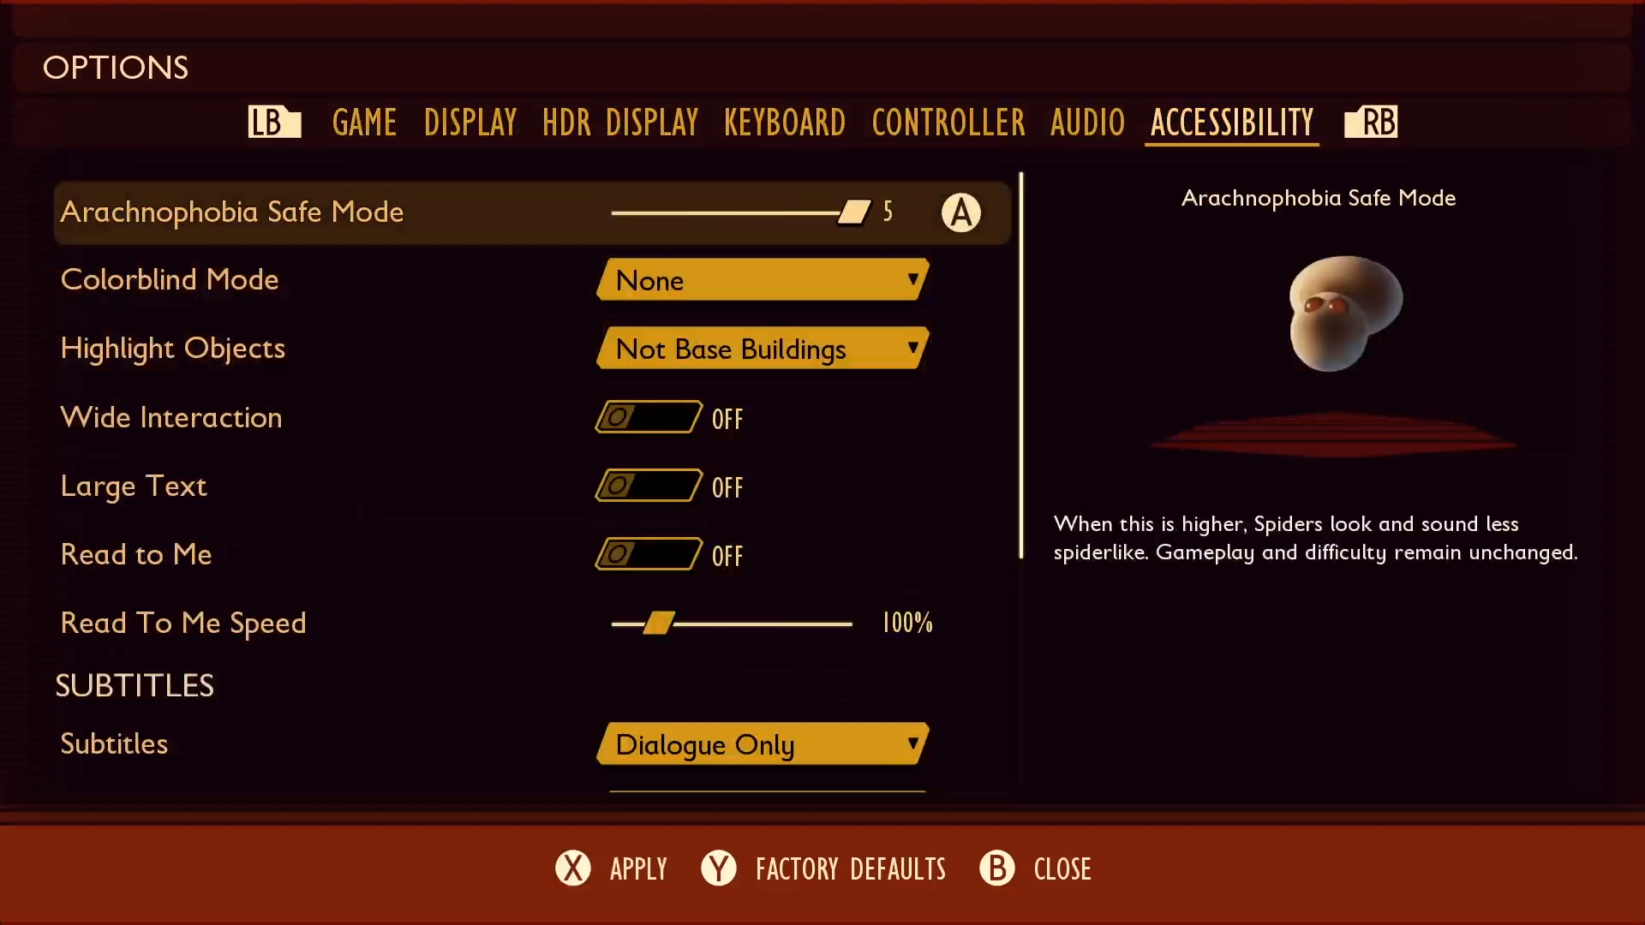
Task: Toggle Read to Me switch OFF
Action: pos(646,553)
